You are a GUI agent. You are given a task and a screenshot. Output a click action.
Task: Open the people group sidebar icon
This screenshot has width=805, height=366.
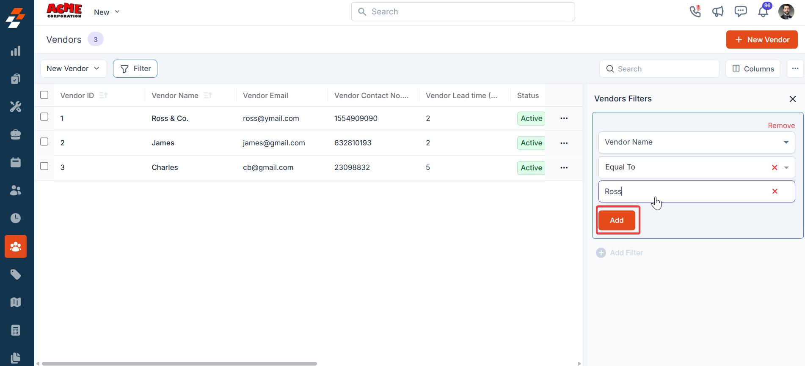point(16,191)
